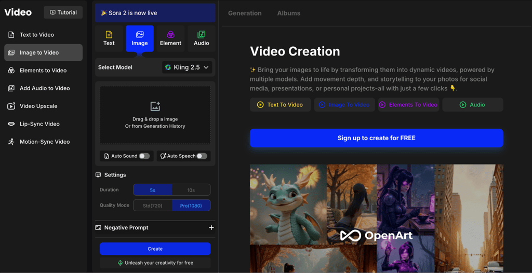Click the Kling model logo icon

point(168,67)
